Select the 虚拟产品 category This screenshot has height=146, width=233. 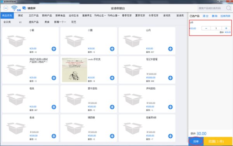[34, 22]
